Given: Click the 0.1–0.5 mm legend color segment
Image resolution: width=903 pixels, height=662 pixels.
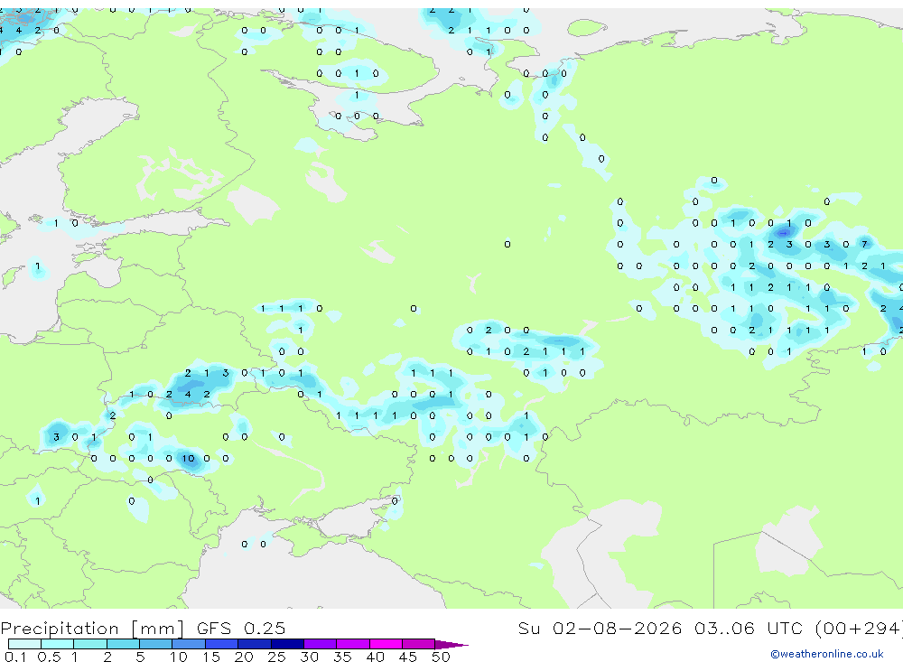Looking at the screenshot, I should click(x=24, y=644).
